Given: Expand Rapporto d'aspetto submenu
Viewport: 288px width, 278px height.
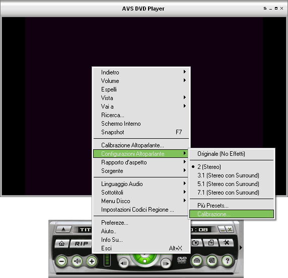Looking at the screenshot, I should pyautogui.click(x=141, y=162).
